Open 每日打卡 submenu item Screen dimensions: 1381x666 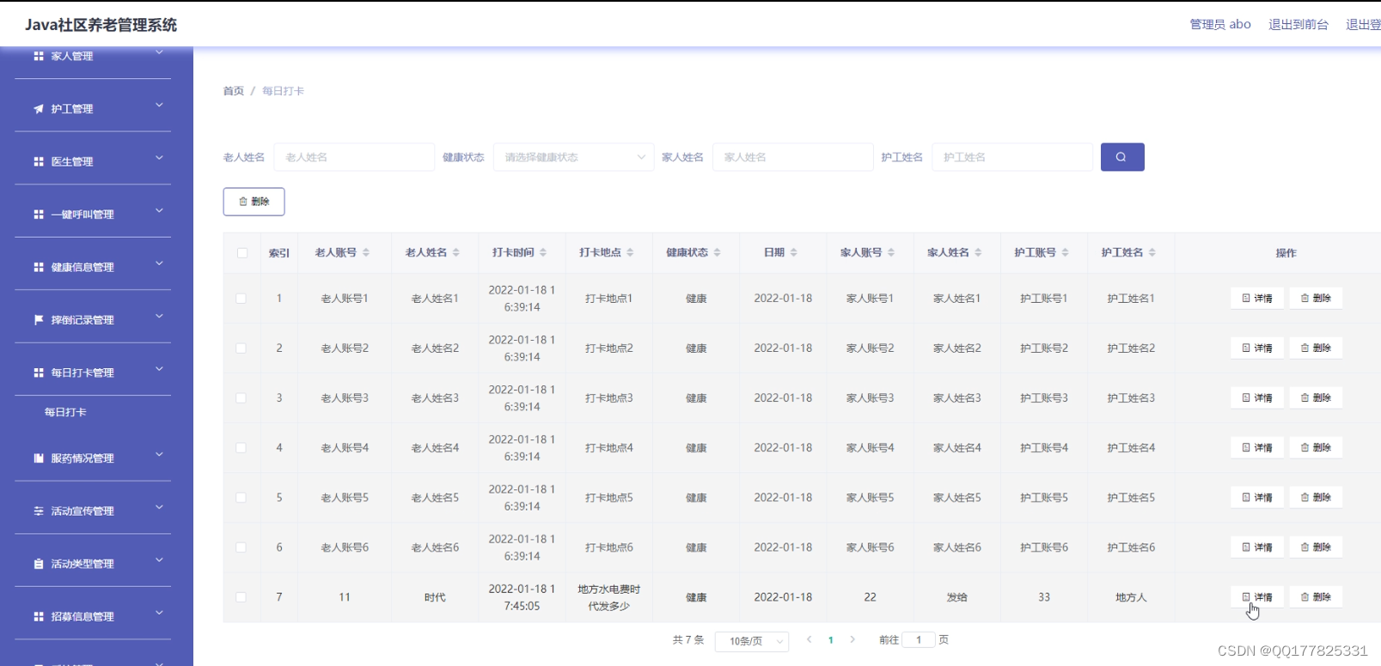pyautogui.click(x=65, y=412)
